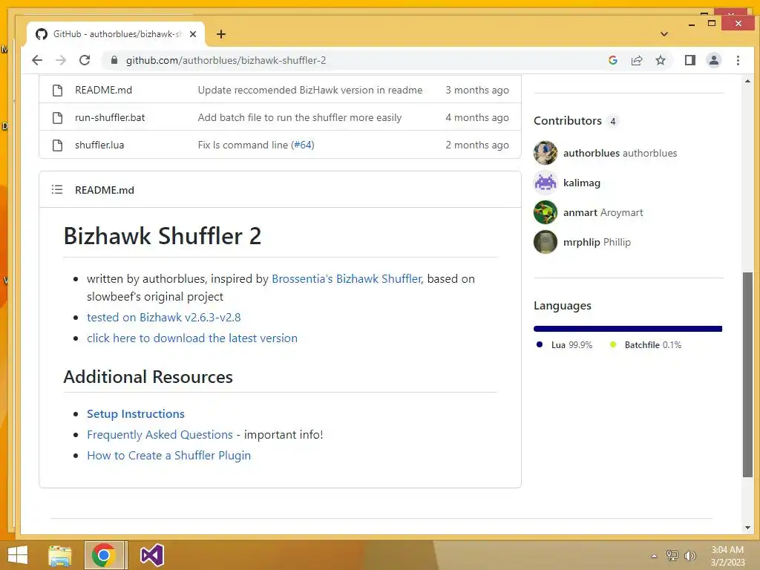The image size is (760, 570).
Task: Open the Chrome profile avatar
Action: 713,60
